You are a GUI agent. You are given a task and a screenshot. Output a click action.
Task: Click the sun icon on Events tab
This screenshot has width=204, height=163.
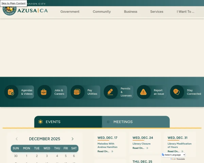[40, 122]
